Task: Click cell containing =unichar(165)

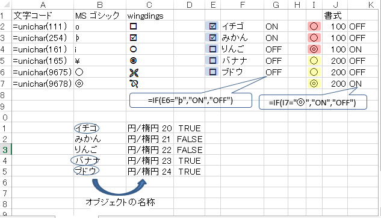Action: point(43,60)
